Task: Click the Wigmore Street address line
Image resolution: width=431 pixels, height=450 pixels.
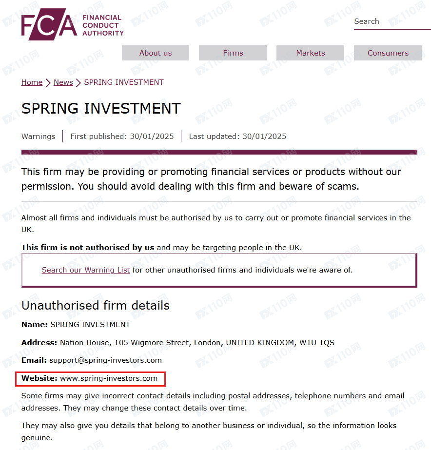Action: click(x=197, y=343)
